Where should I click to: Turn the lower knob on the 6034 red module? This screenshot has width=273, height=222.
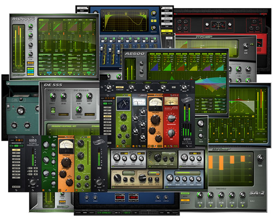[x=171, y=133]
